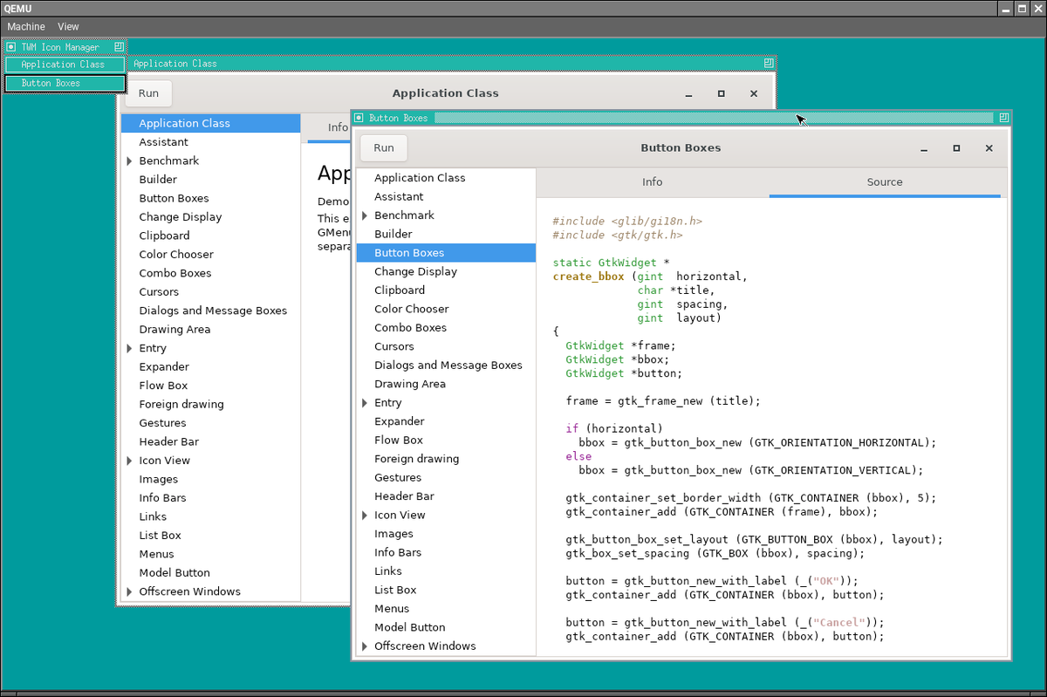This screenshot has height=697, width=1047.
Task: Select the Cursors demo entry
Action: [x=393, y=345]
